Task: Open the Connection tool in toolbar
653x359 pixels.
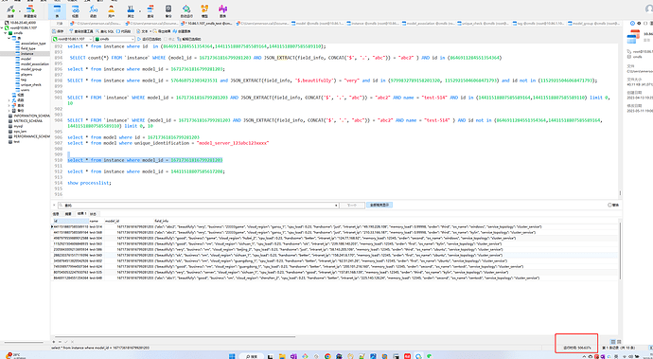Action: [x=10, y=10]
